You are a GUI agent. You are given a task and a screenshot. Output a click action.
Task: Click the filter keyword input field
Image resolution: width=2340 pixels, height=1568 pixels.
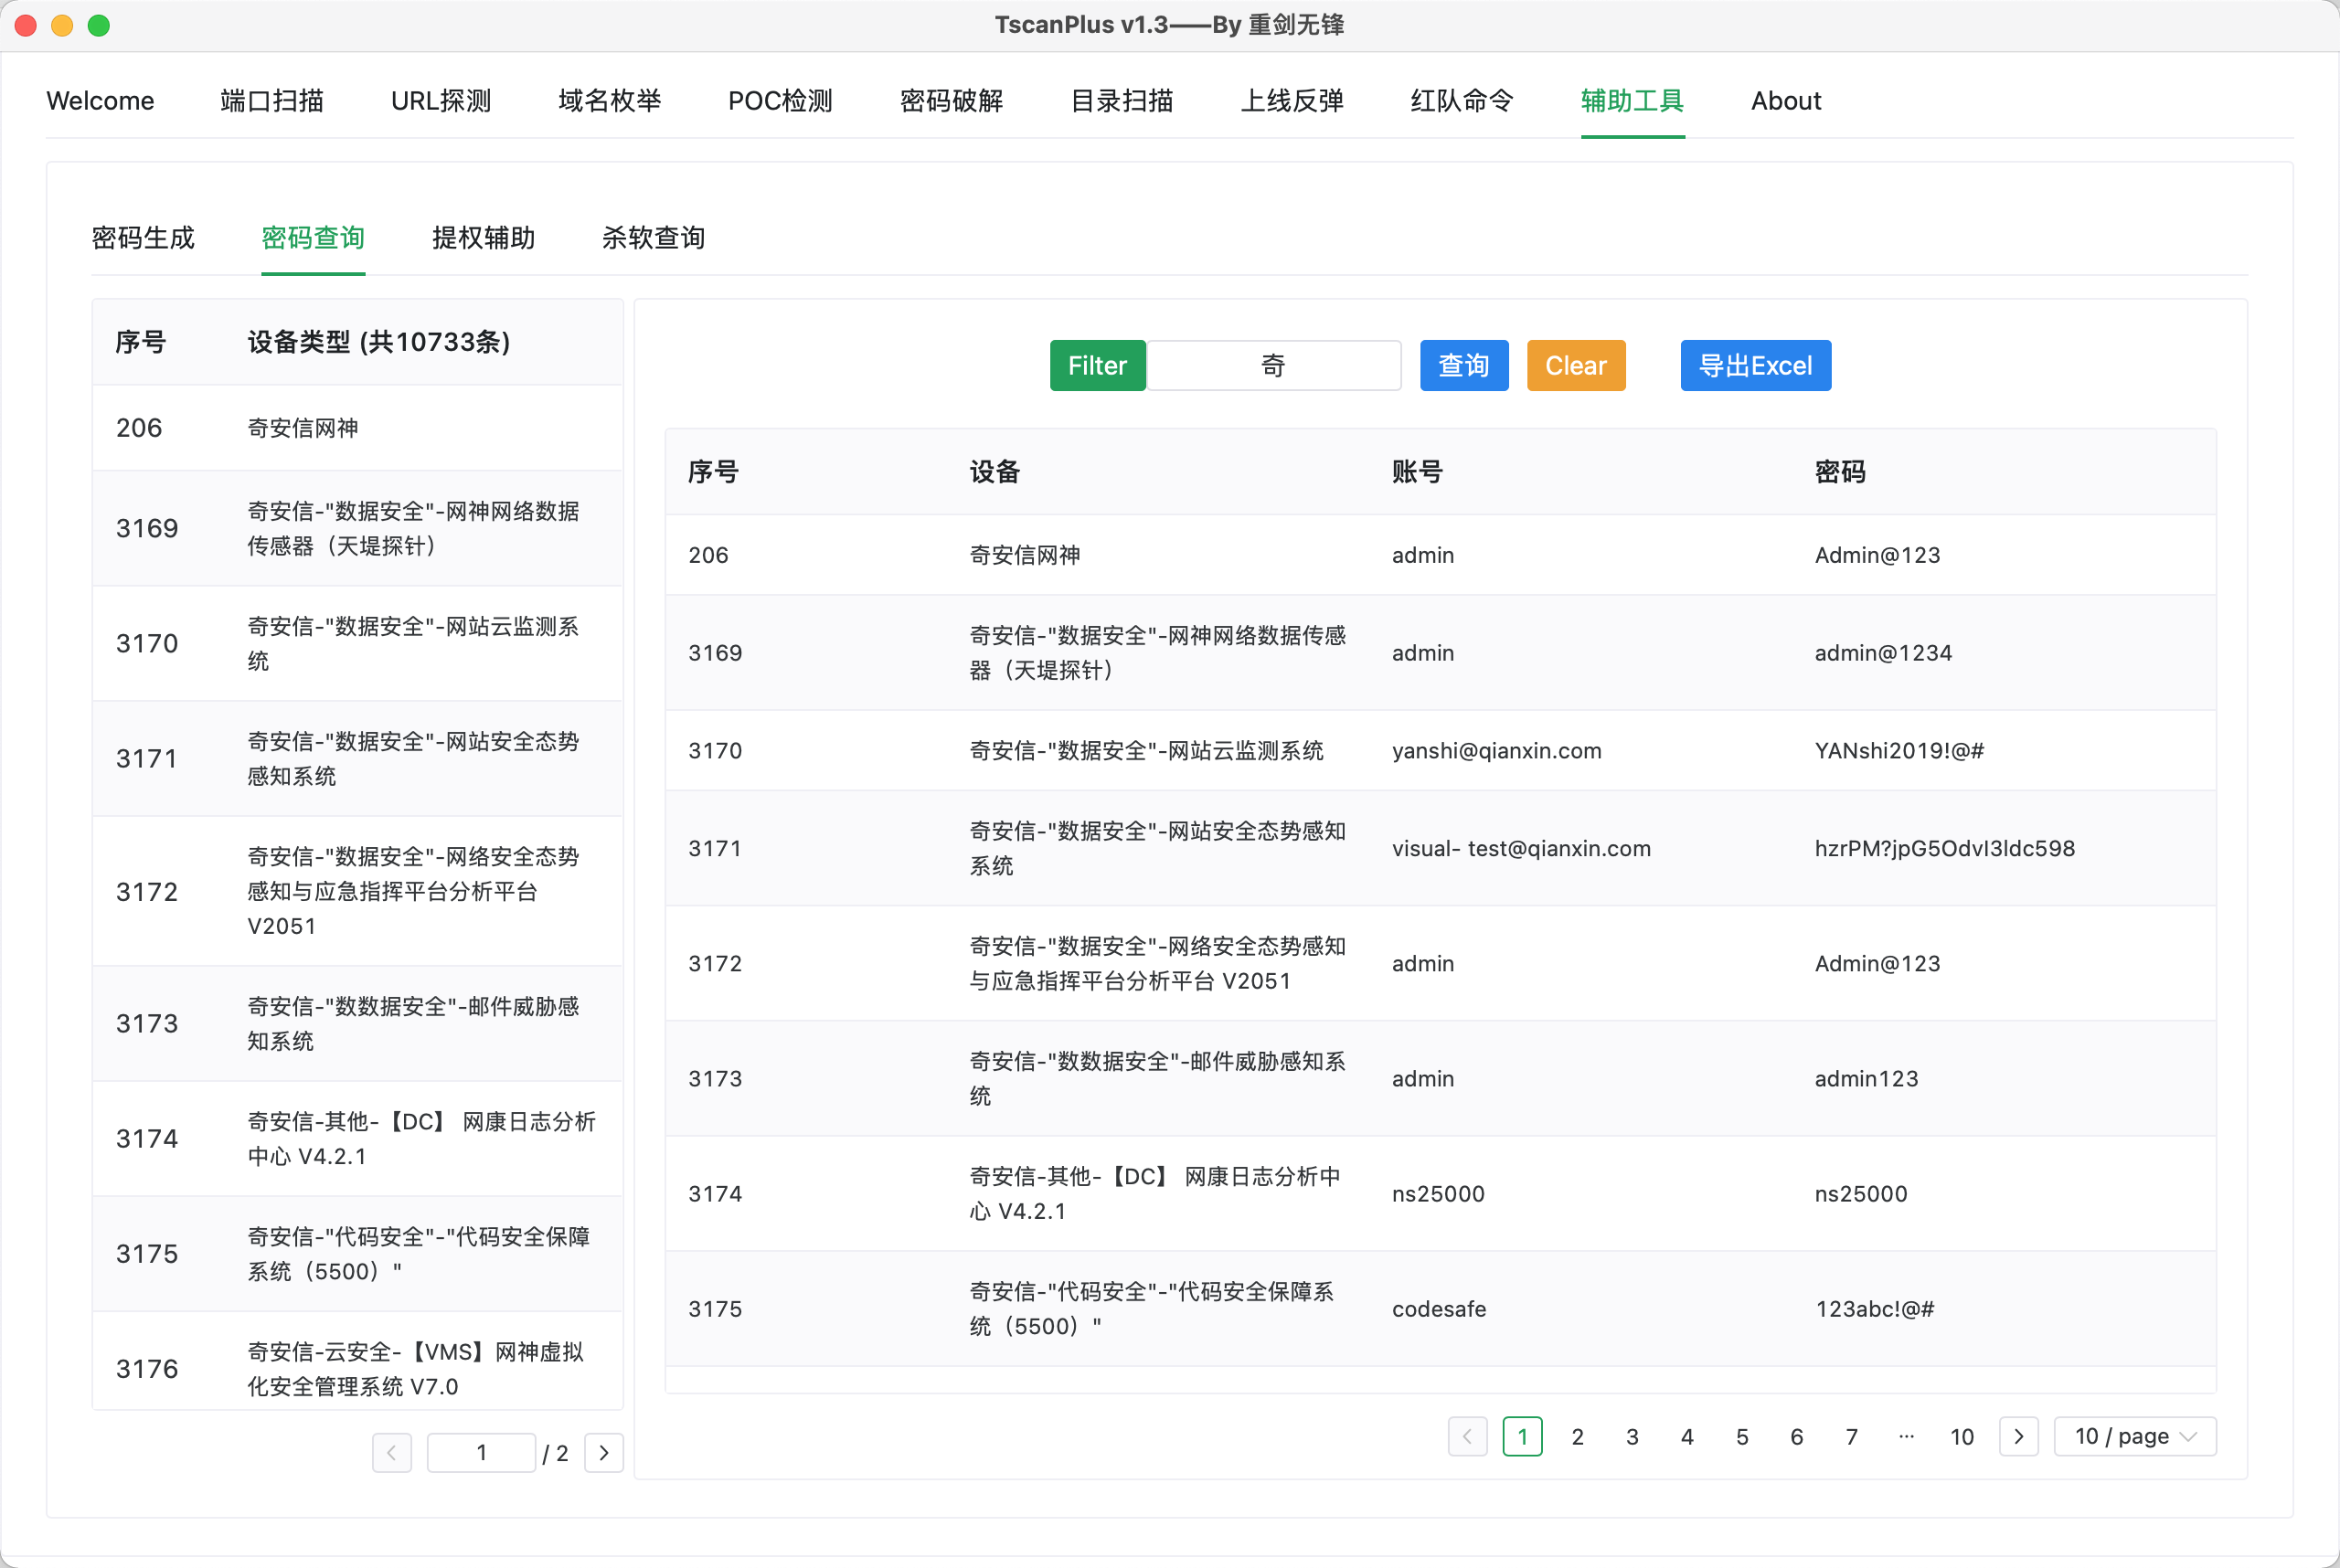1272,366
